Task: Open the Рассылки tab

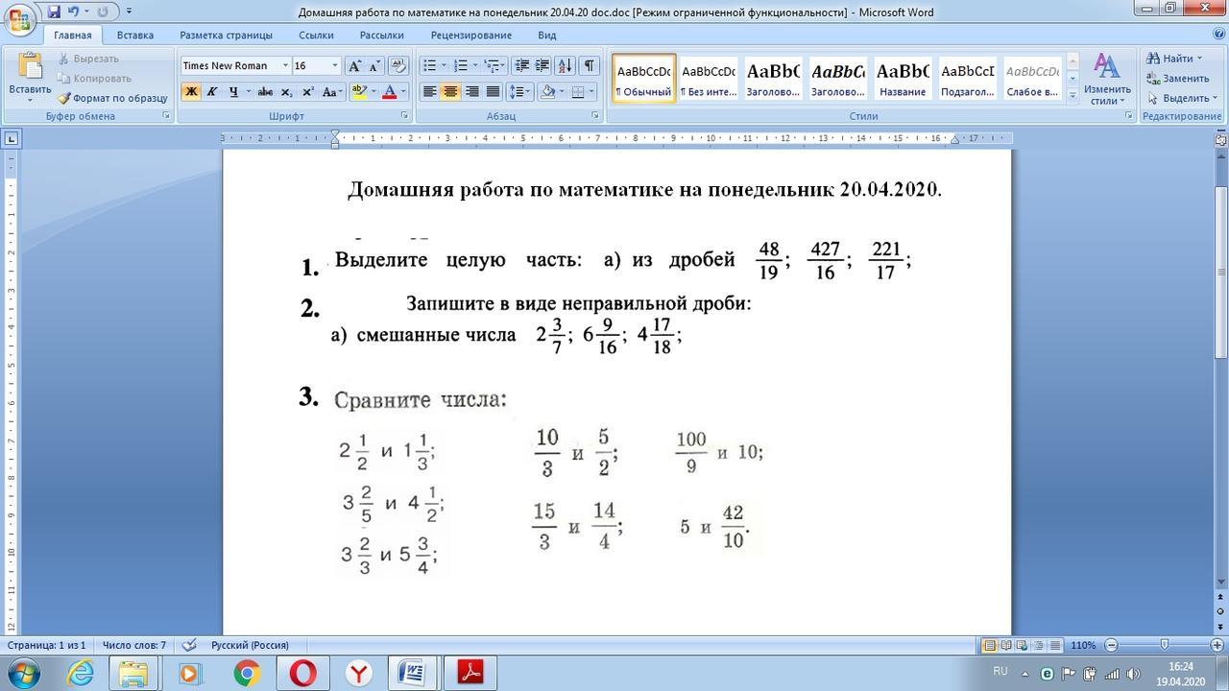Action: 382,36
